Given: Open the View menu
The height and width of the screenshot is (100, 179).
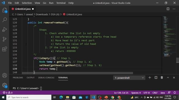Looking at the screenshot, I should tap(37, 3).
